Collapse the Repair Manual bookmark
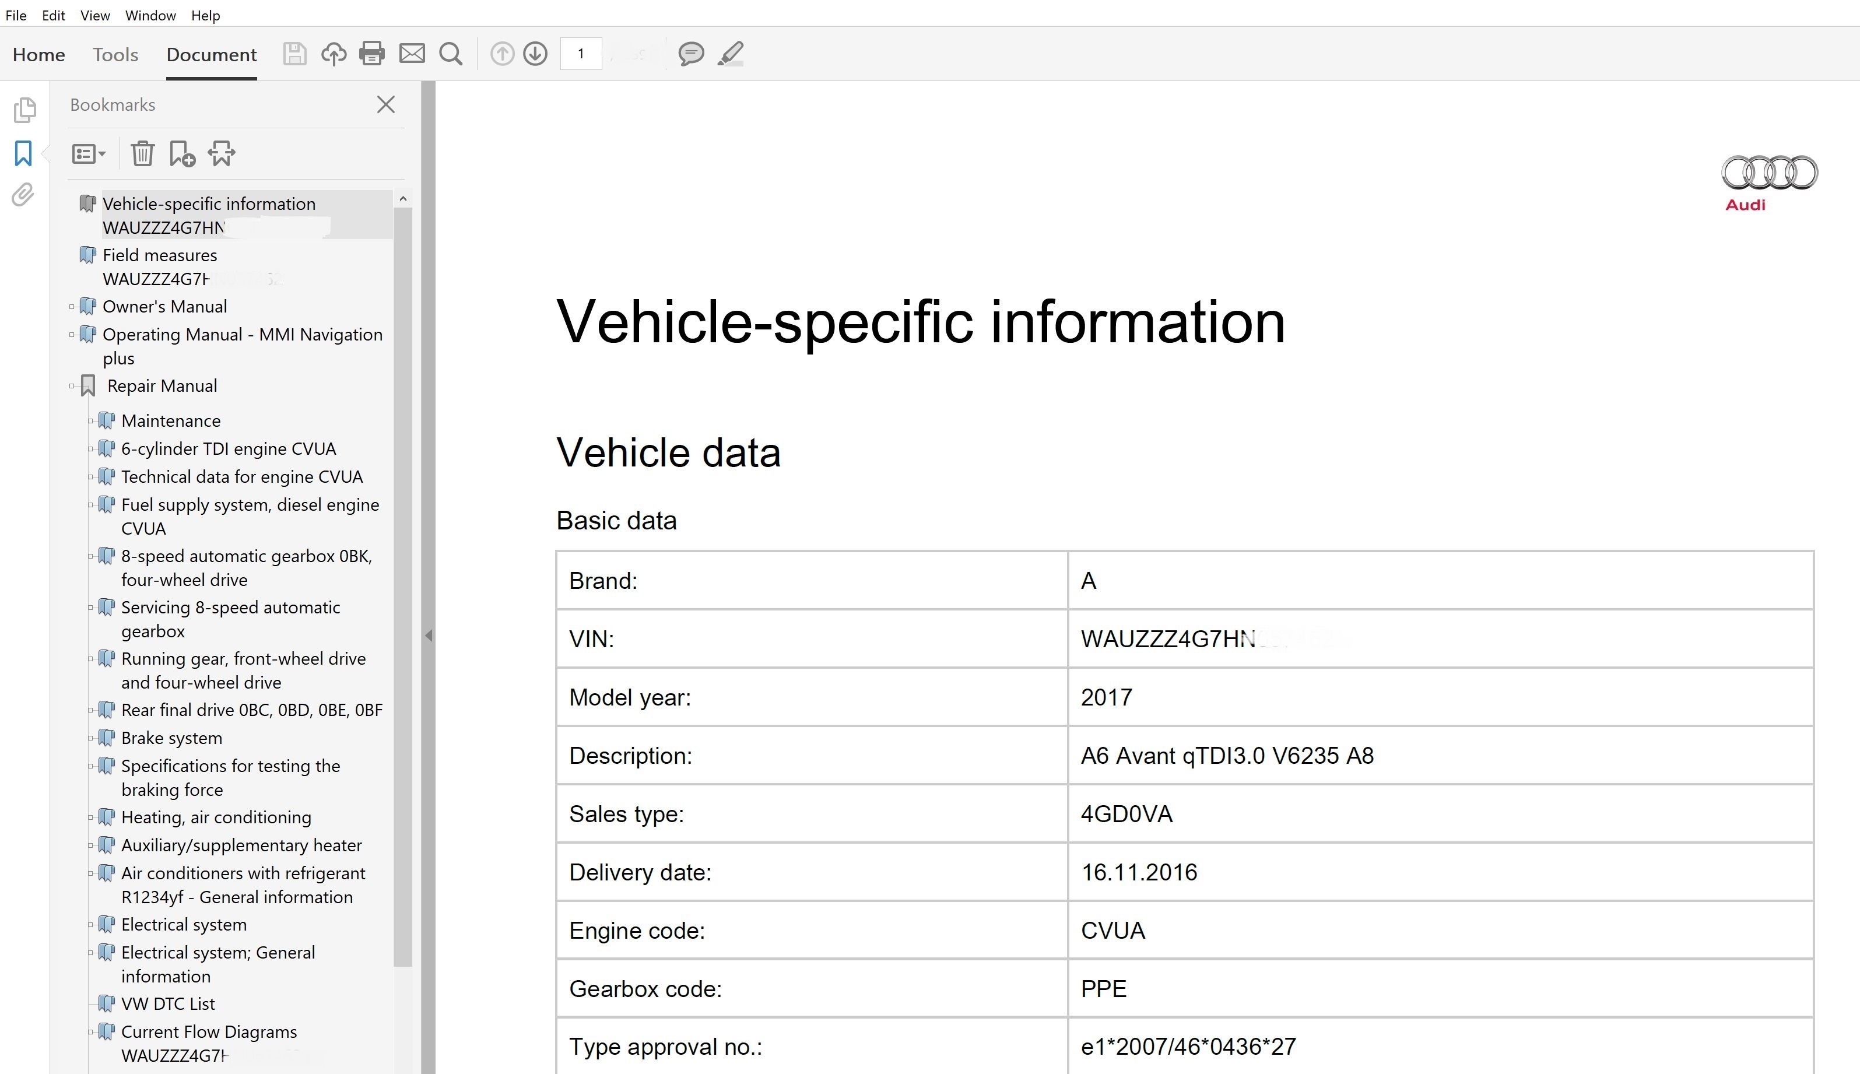The height and width of the screenshot is (1074, 1860). pos(72,386)
